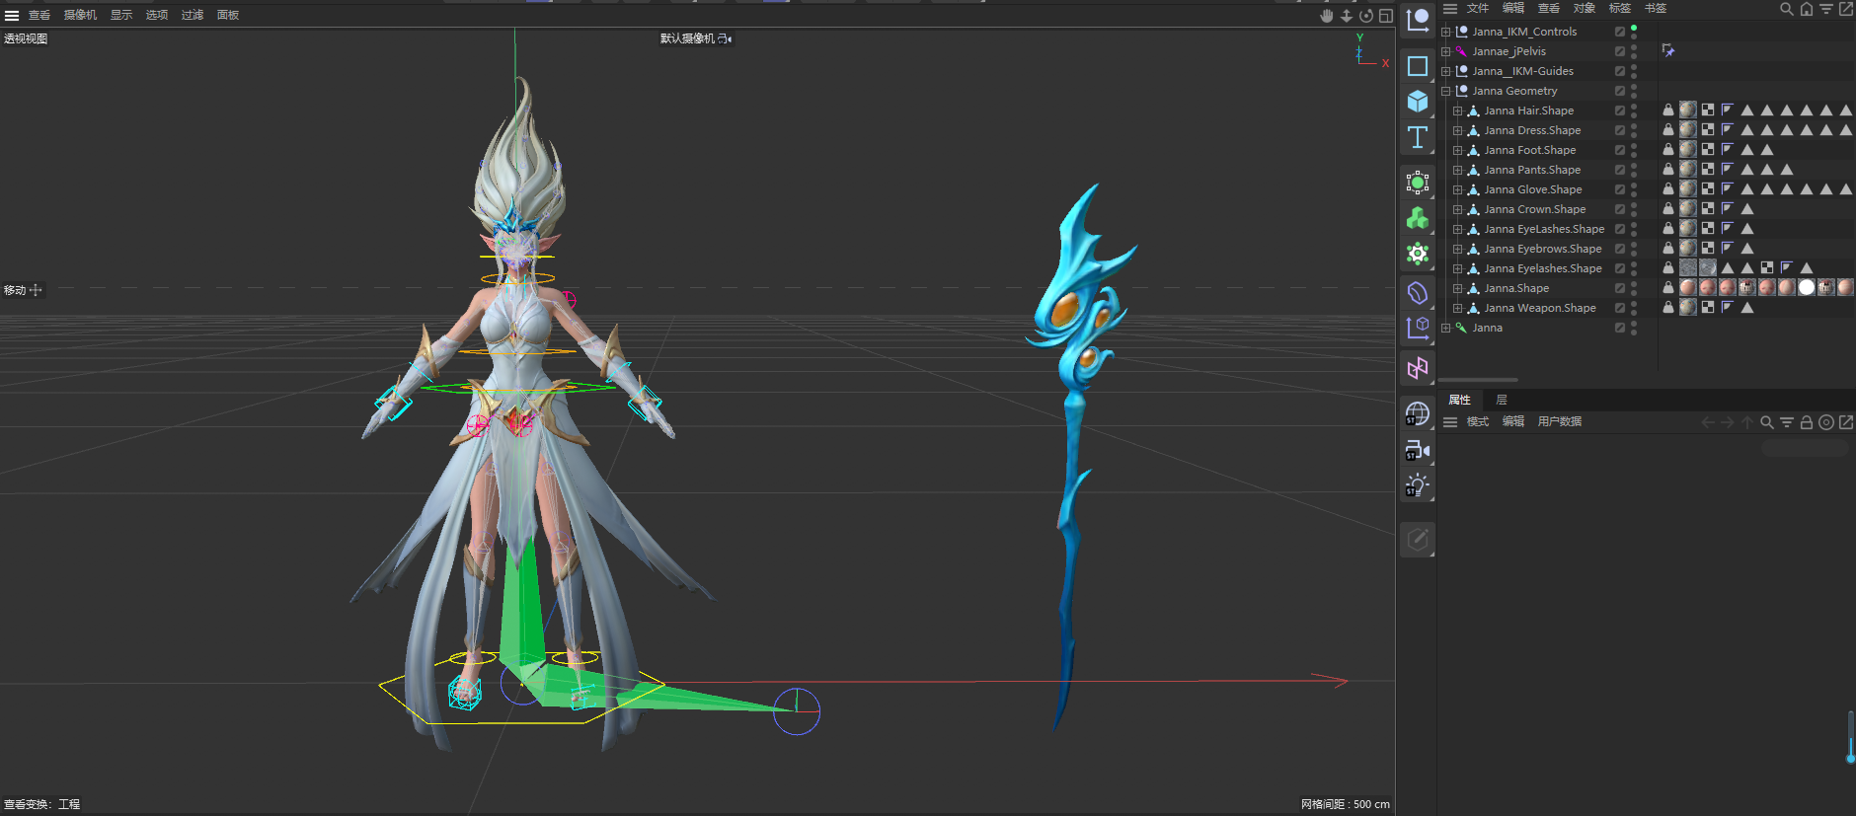Image resolution: width=1856 pixels, height=816 pixels.
Task: Click the viewport pan hand icon
Action: [1327, 15]
